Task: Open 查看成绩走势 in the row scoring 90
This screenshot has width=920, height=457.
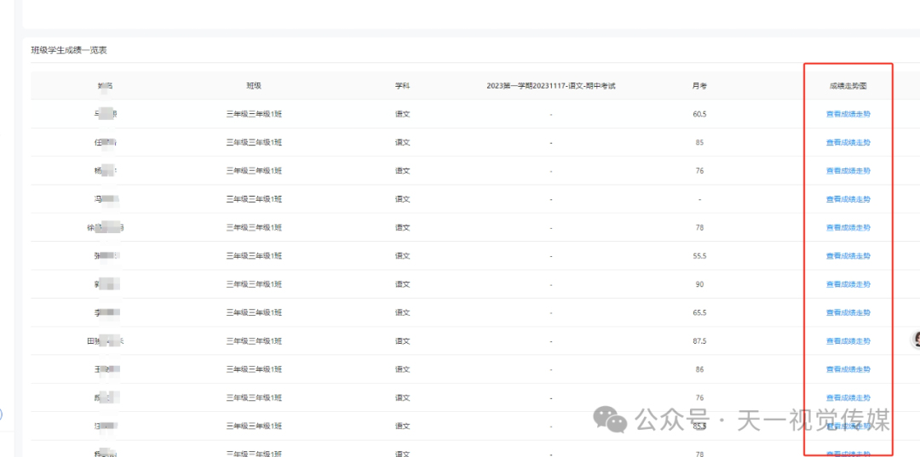Action: tap(848, 284)
